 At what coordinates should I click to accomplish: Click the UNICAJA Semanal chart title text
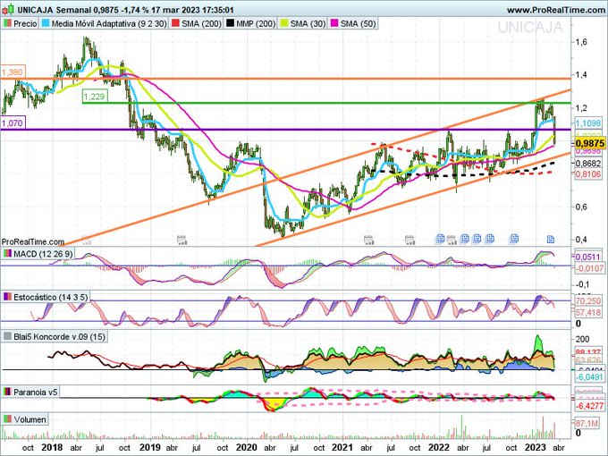55,10
